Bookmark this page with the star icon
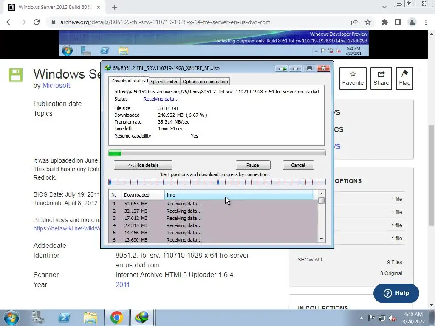The width and height of the screenshot is (435, 326). [368, 22]
